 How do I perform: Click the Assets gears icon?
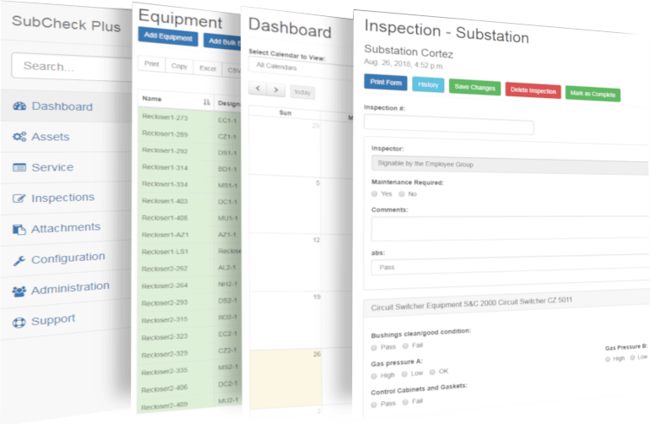pos(19,137)
